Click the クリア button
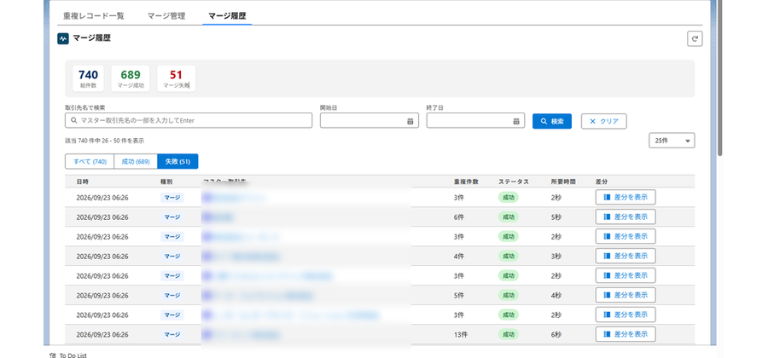The image size is (768, 358). coord(604,121)
